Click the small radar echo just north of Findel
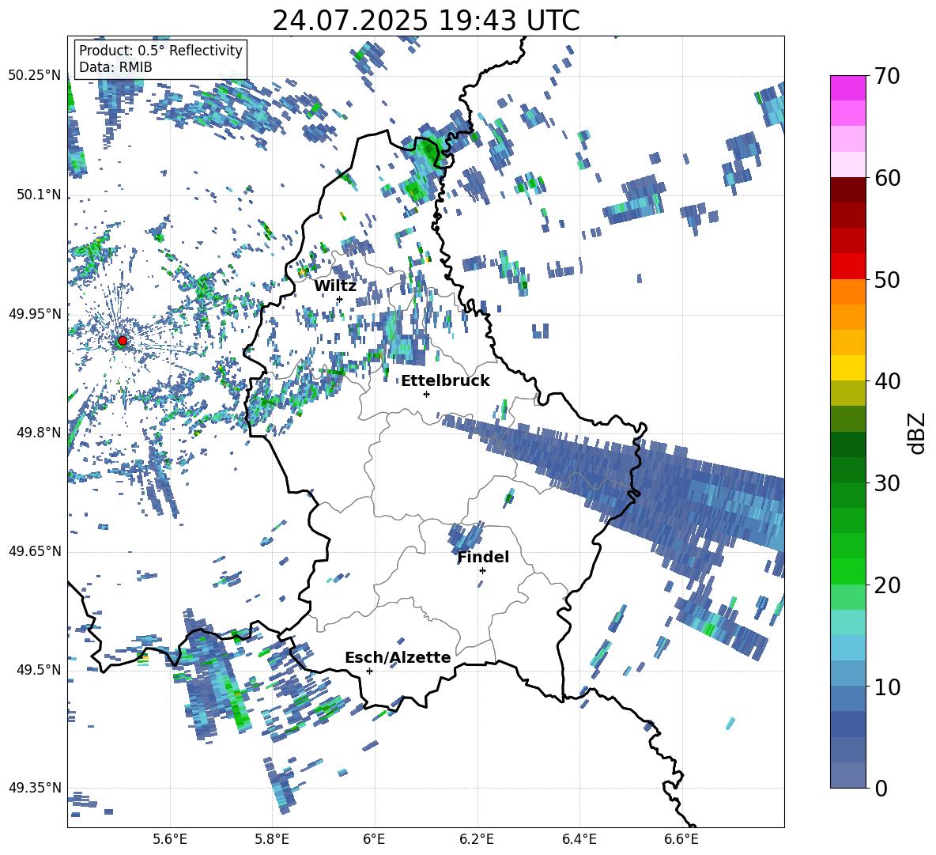The width and height of the screenshot is (936, 855). [x=466, y=535]
